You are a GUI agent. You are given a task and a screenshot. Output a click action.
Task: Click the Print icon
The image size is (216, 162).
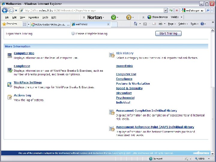click(160, 24)
